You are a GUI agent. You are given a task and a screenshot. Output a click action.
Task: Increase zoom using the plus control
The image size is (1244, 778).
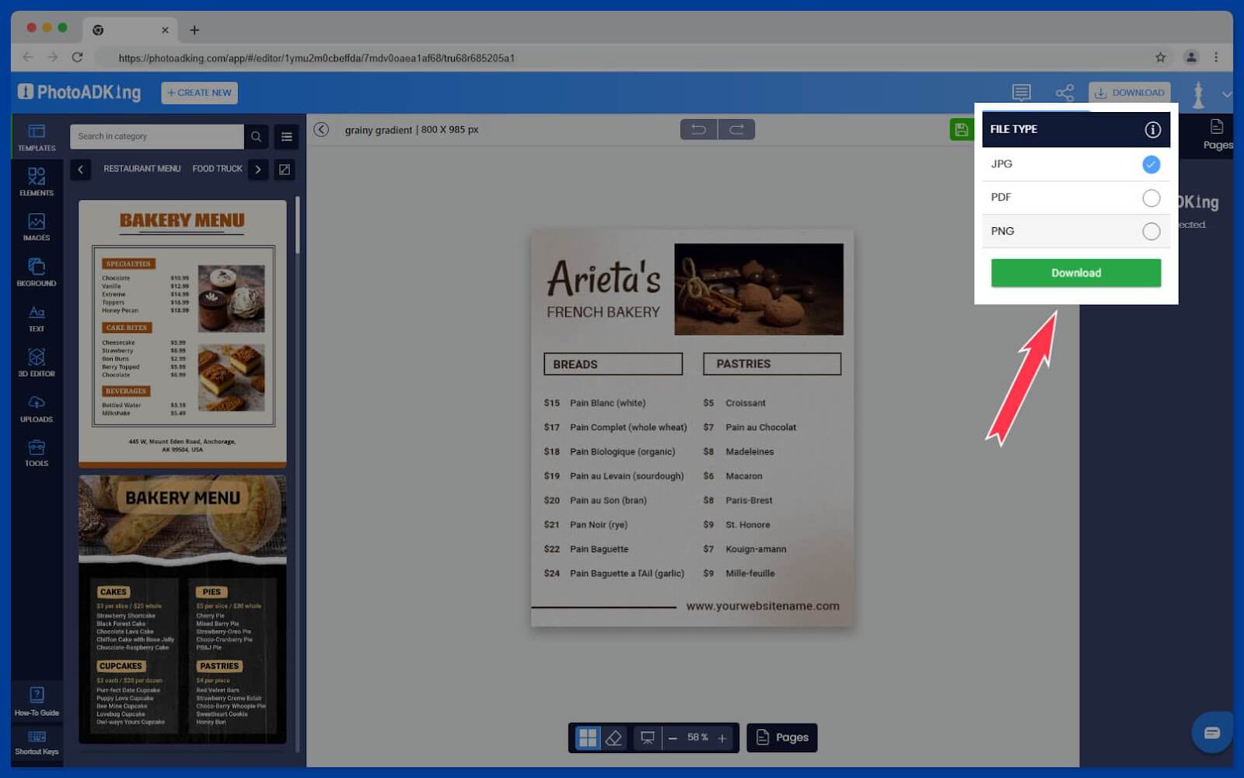tap(722, 737)
